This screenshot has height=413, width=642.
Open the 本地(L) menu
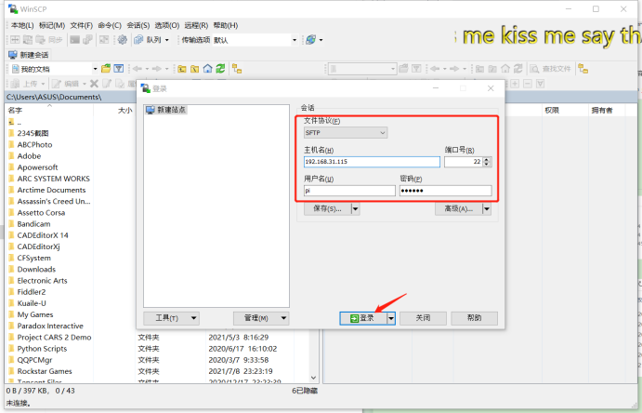pyautogui.click(x=22, y=25)
